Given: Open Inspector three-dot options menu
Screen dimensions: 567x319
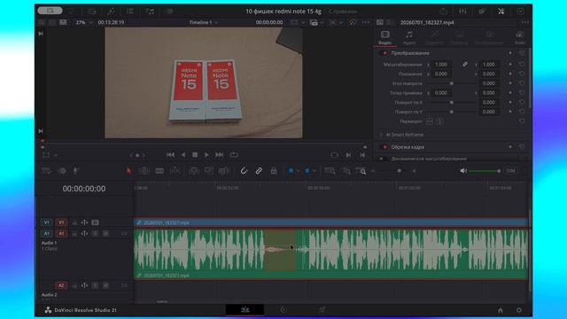Looking at the screenshot, I should (525, 22).
